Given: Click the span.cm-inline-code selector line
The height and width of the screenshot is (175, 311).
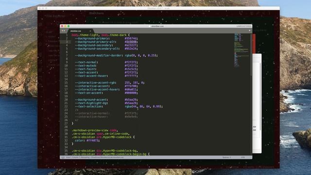Looking at the screenshot, I should pos(101,134).
